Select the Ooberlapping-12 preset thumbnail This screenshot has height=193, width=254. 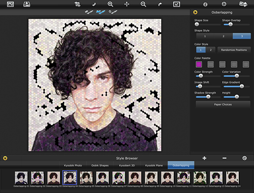pyautogui.click(x=200, y=178)
